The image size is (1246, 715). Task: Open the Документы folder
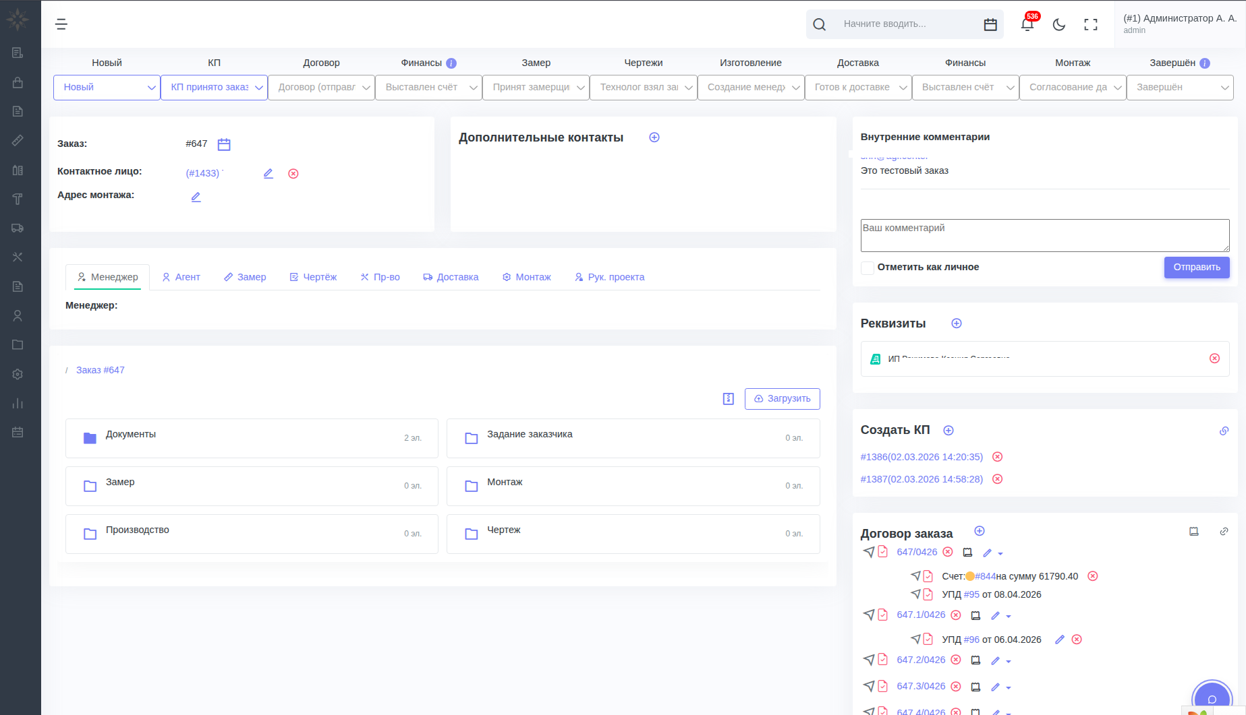252,438
